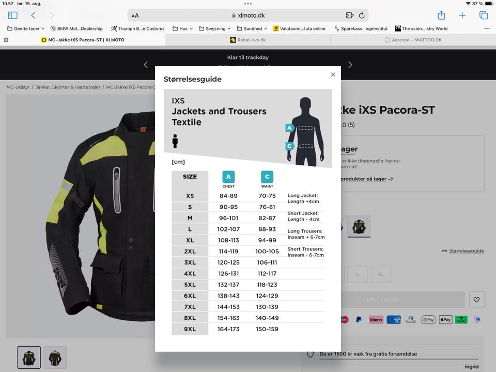Click the green Trustly payment icon
496x372 pixels.
point(461,320)
